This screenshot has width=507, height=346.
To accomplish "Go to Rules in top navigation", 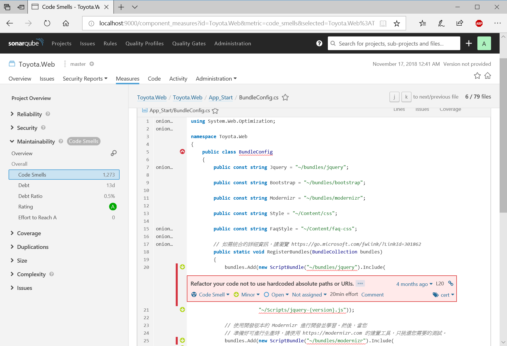I will 110,43.
